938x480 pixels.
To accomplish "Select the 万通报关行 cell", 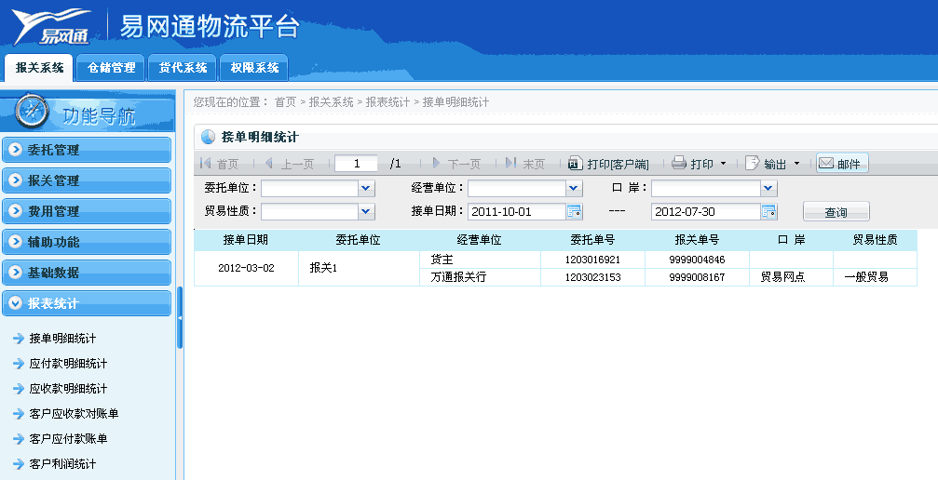I will (x=480, y=277).
